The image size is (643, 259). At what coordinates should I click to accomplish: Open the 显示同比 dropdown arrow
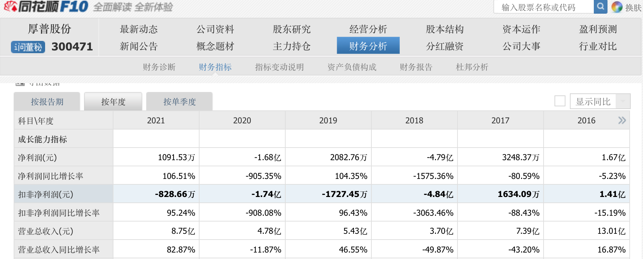[623, 102]
